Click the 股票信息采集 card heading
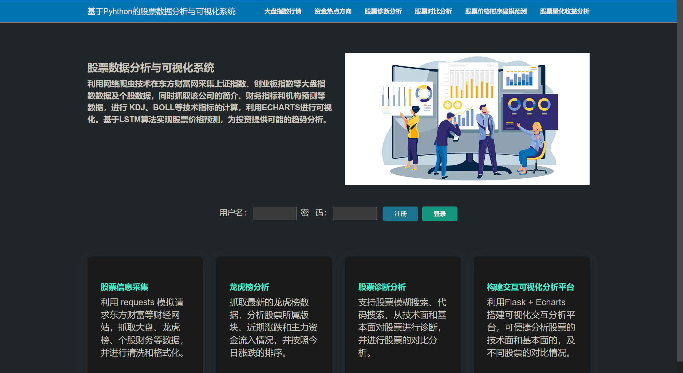The height and width of the screenshot is (373, 683). coord(124,287)
